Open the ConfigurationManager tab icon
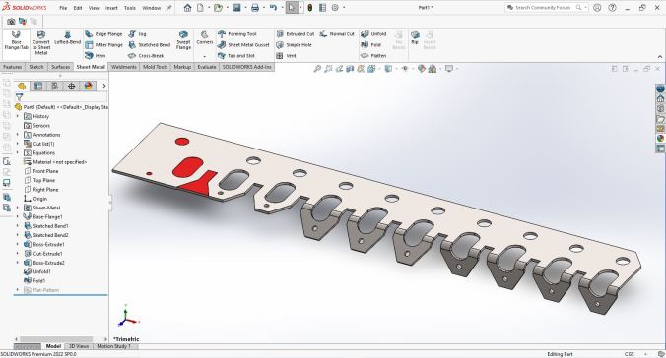This screenshot has height=358, width=666. pos(55,87)
